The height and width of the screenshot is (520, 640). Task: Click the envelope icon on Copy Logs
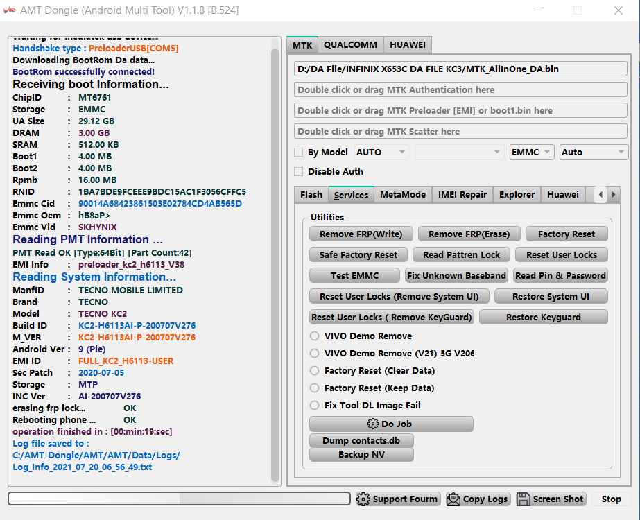coord(453,499)
